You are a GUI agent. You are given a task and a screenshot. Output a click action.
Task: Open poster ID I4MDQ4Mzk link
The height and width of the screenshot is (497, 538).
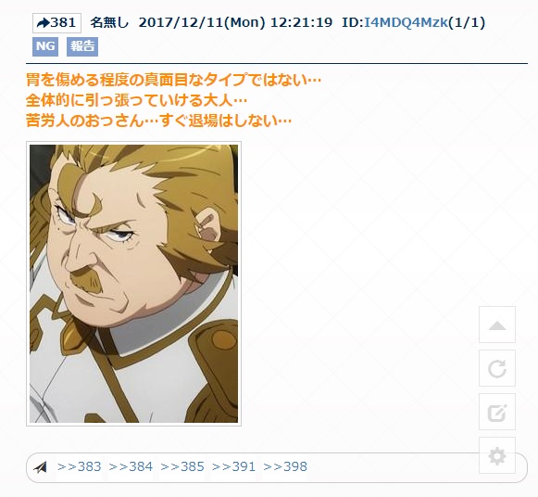coord(406,22)
